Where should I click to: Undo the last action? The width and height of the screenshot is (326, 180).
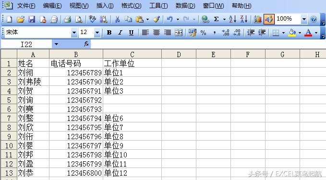[x=170, y=20]
